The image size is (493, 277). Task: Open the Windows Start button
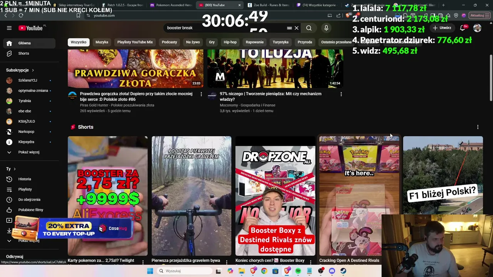coord(150,271)
